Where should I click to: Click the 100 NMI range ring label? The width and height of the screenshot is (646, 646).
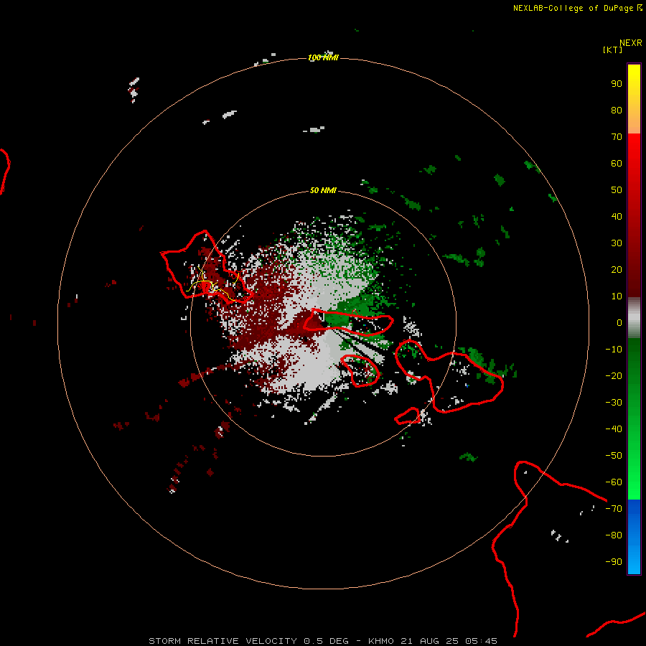click(323, 57)
